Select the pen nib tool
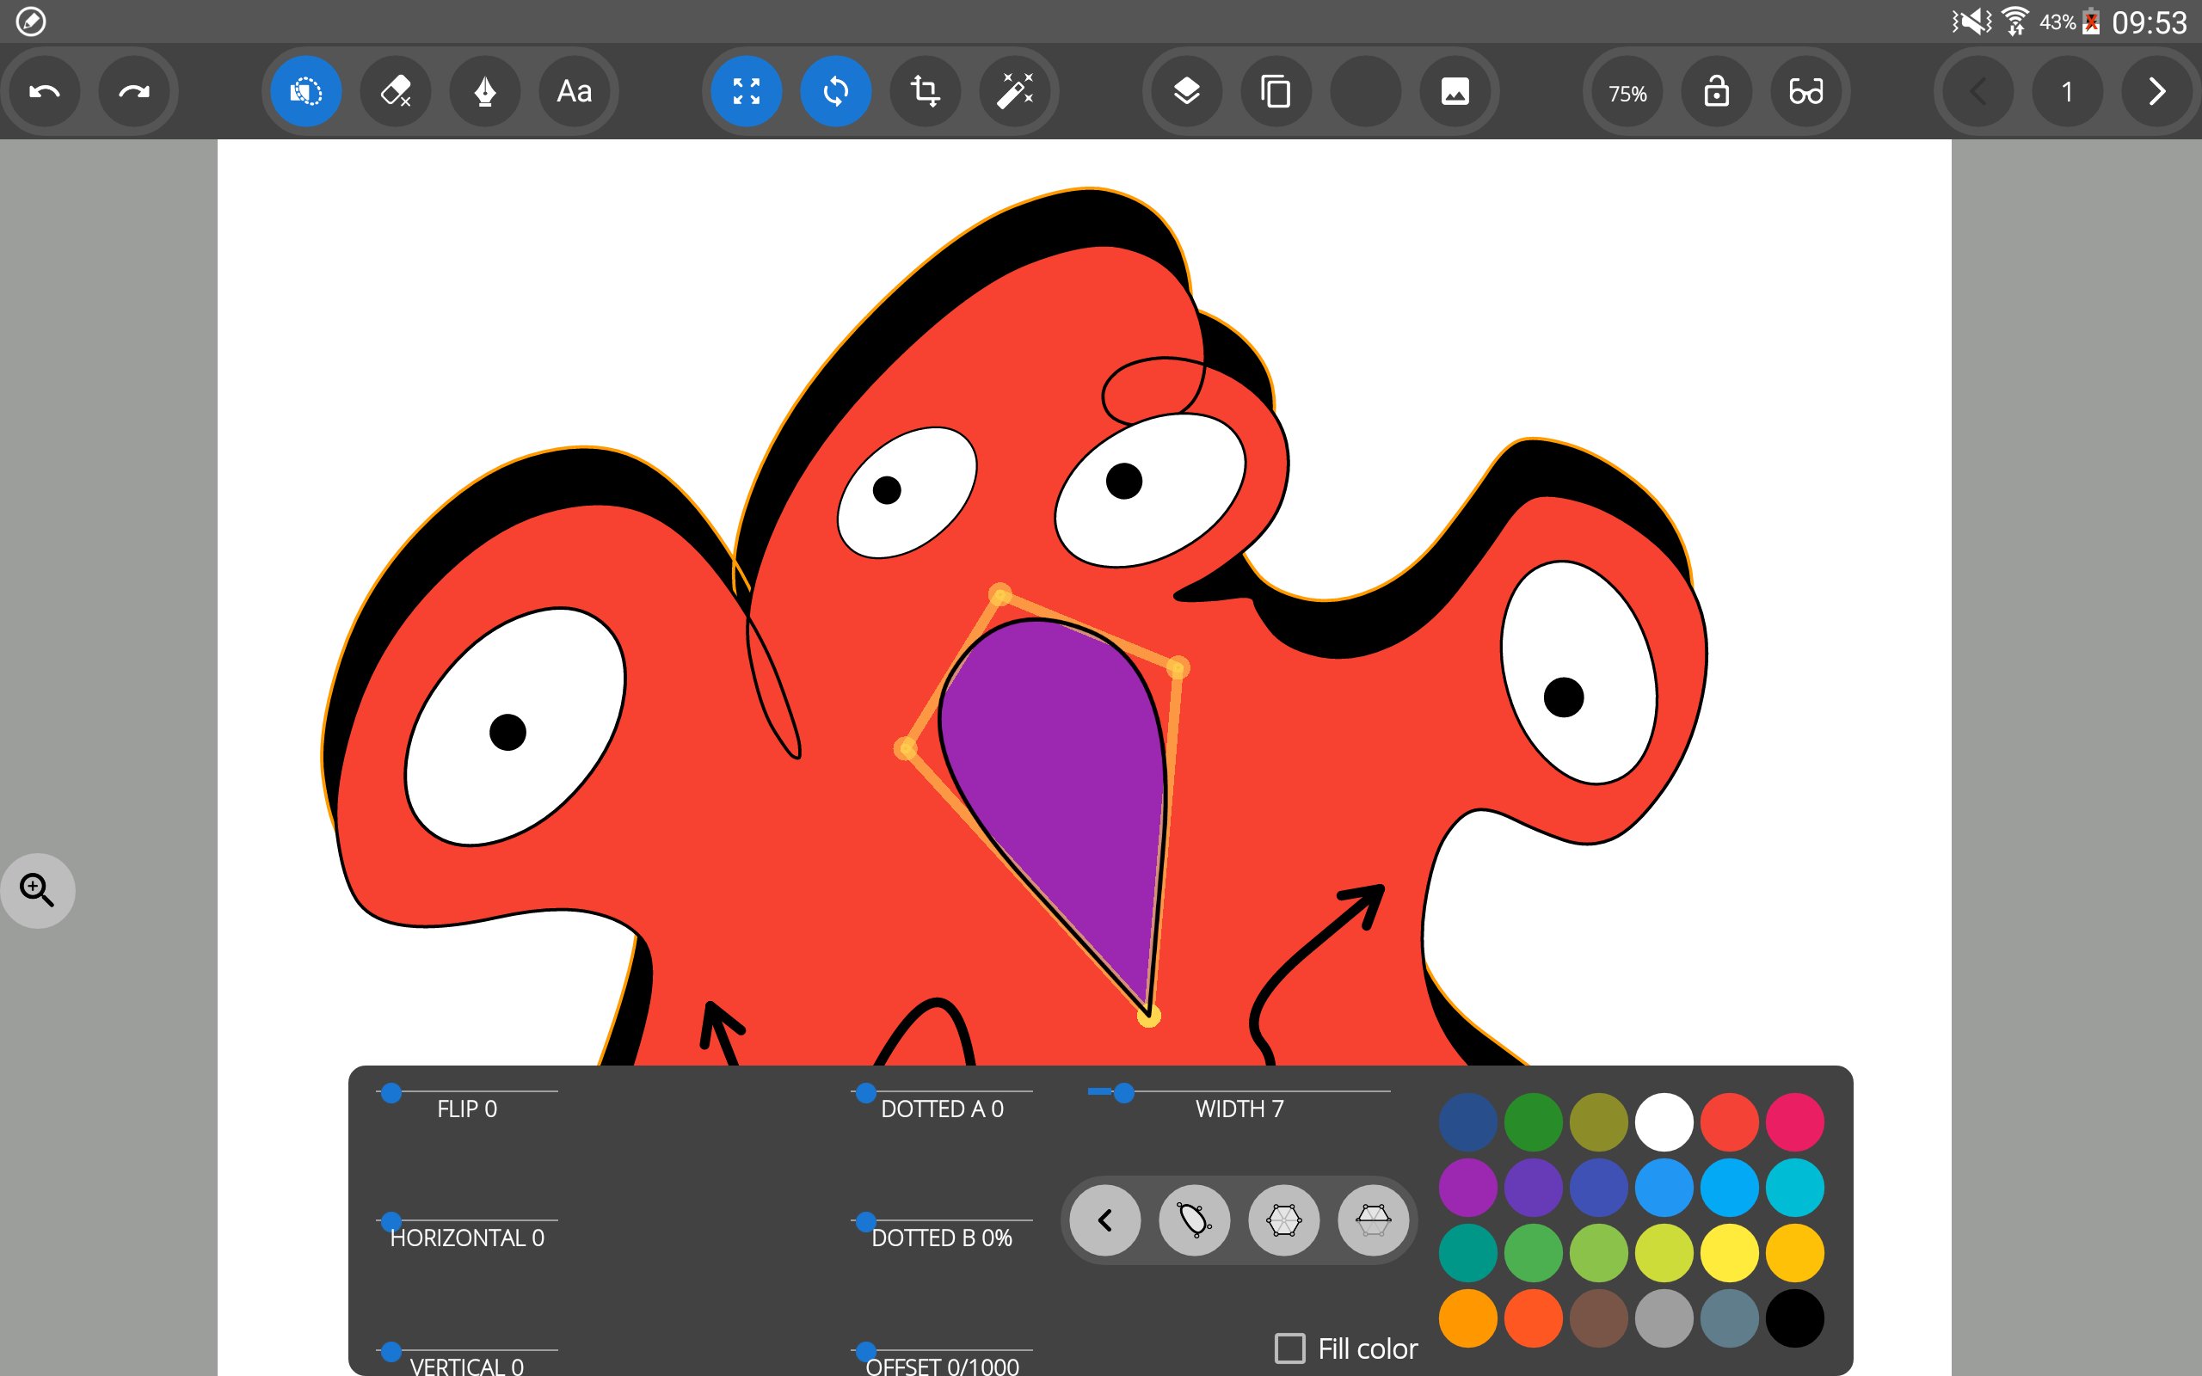The width and height of the screenshot is (2202, 1376). coord(485,92)
